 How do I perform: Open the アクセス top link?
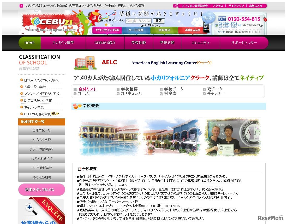pyautogui.click(x=218, y=6)
